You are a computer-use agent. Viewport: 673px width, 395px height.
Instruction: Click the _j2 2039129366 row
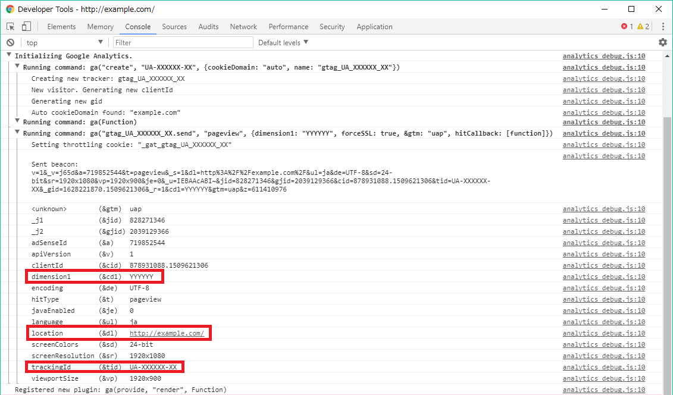(x=100, y=231)
